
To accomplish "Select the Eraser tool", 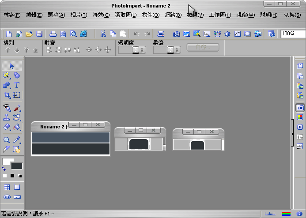I will point(7,127).
